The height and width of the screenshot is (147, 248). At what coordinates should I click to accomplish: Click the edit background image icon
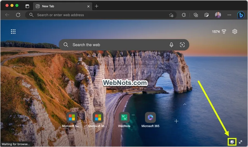point(232,142)
